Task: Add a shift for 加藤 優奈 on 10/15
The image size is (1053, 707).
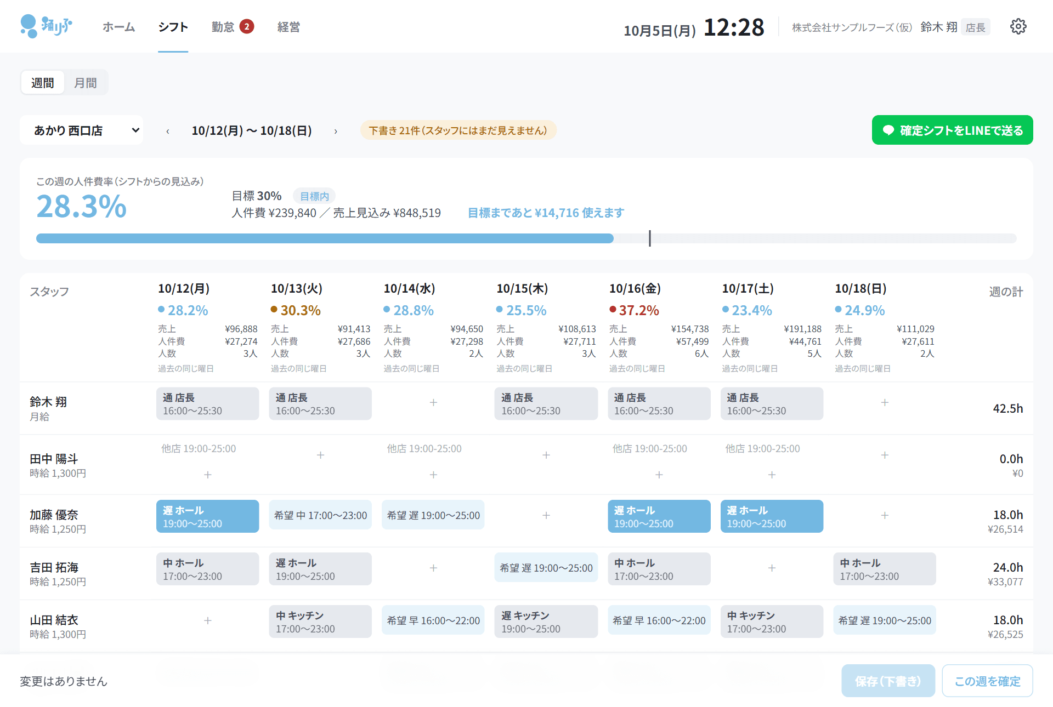Action: (x=546, y=516)
